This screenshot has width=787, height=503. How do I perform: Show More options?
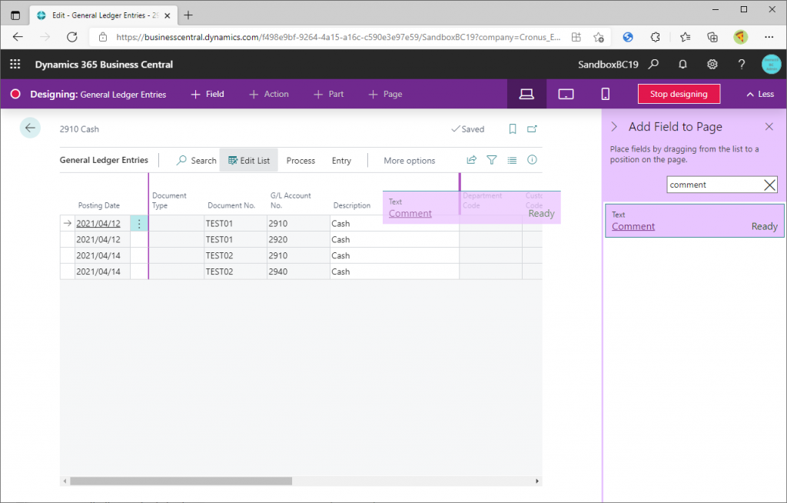coord(410,161)
